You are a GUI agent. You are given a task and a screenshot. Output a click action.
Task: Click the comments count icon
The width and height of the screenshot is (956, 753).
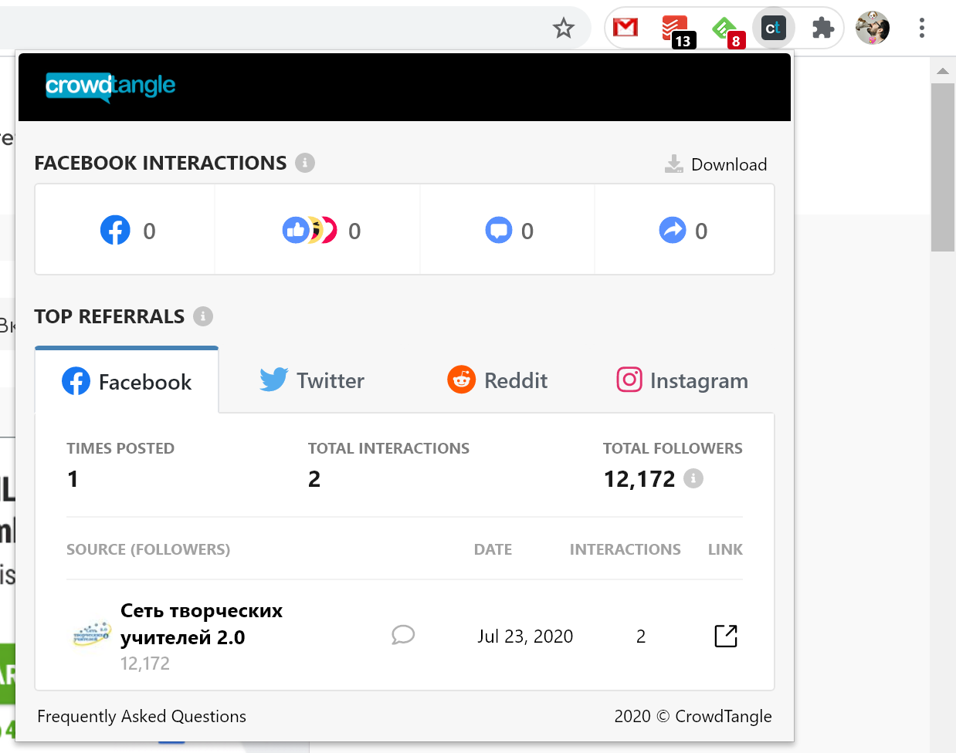[499, 230]
